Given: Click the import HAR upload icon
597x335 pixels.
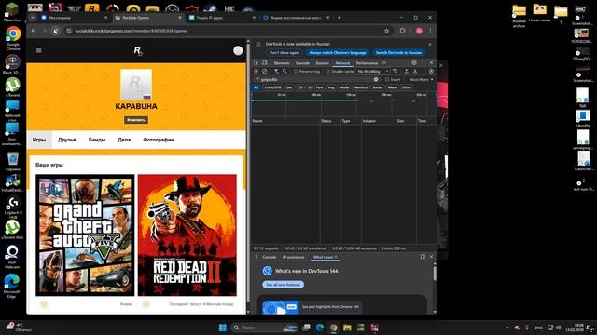Looking at the screenshot, I should tap(407, 71).
